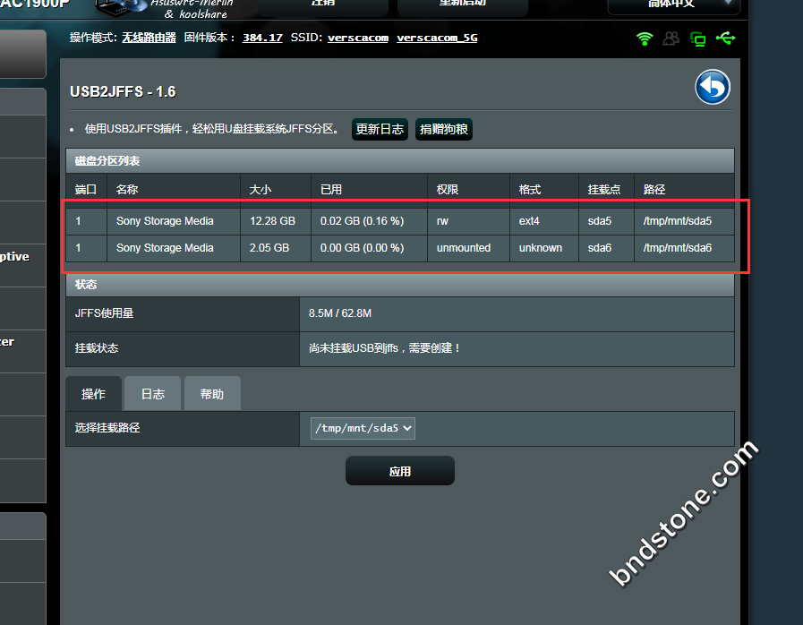
Task: Switch to the 操作 tab
Action: coord(93,394)
